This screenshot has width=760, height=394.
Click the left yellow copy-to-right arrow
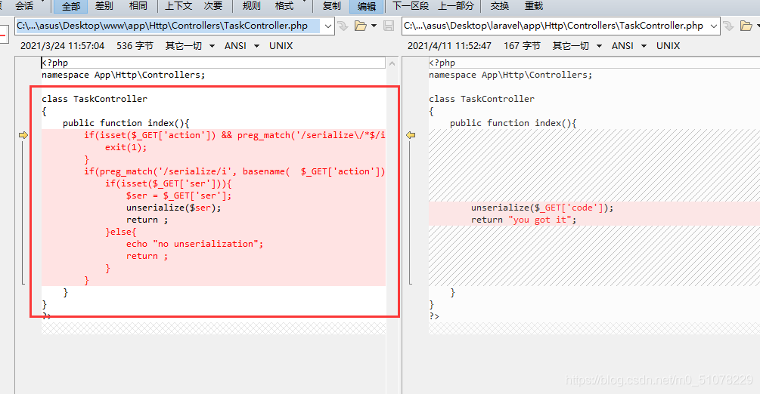pos(23,135)
